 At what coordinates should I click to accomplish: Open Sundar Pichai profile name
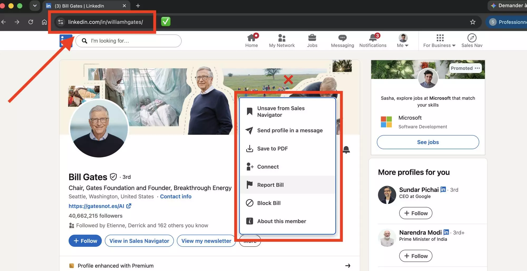pos(419,190)
